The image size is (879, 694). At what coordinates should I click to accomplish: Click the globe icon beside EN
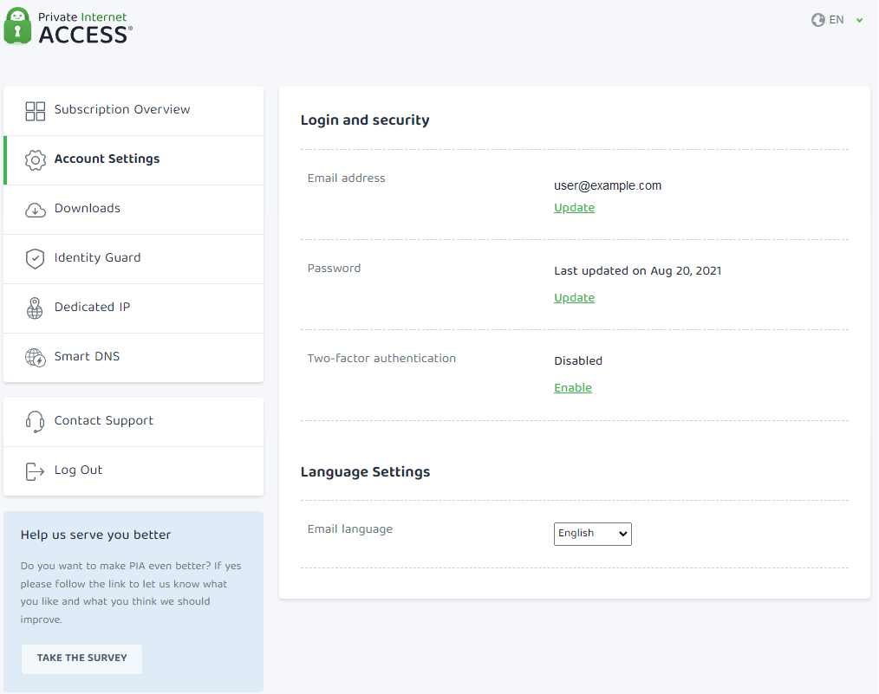(817, 20)
